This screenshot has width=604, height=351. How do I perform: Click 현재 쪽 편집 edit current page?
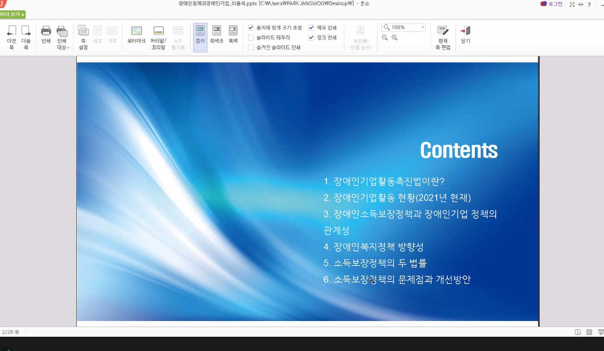pyautogui.click(x=443, y=37)
